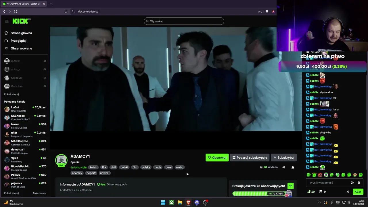Click the Brave browser taskbar icon
This screenshot has width=368, height=207.
(x=188, y=202)
